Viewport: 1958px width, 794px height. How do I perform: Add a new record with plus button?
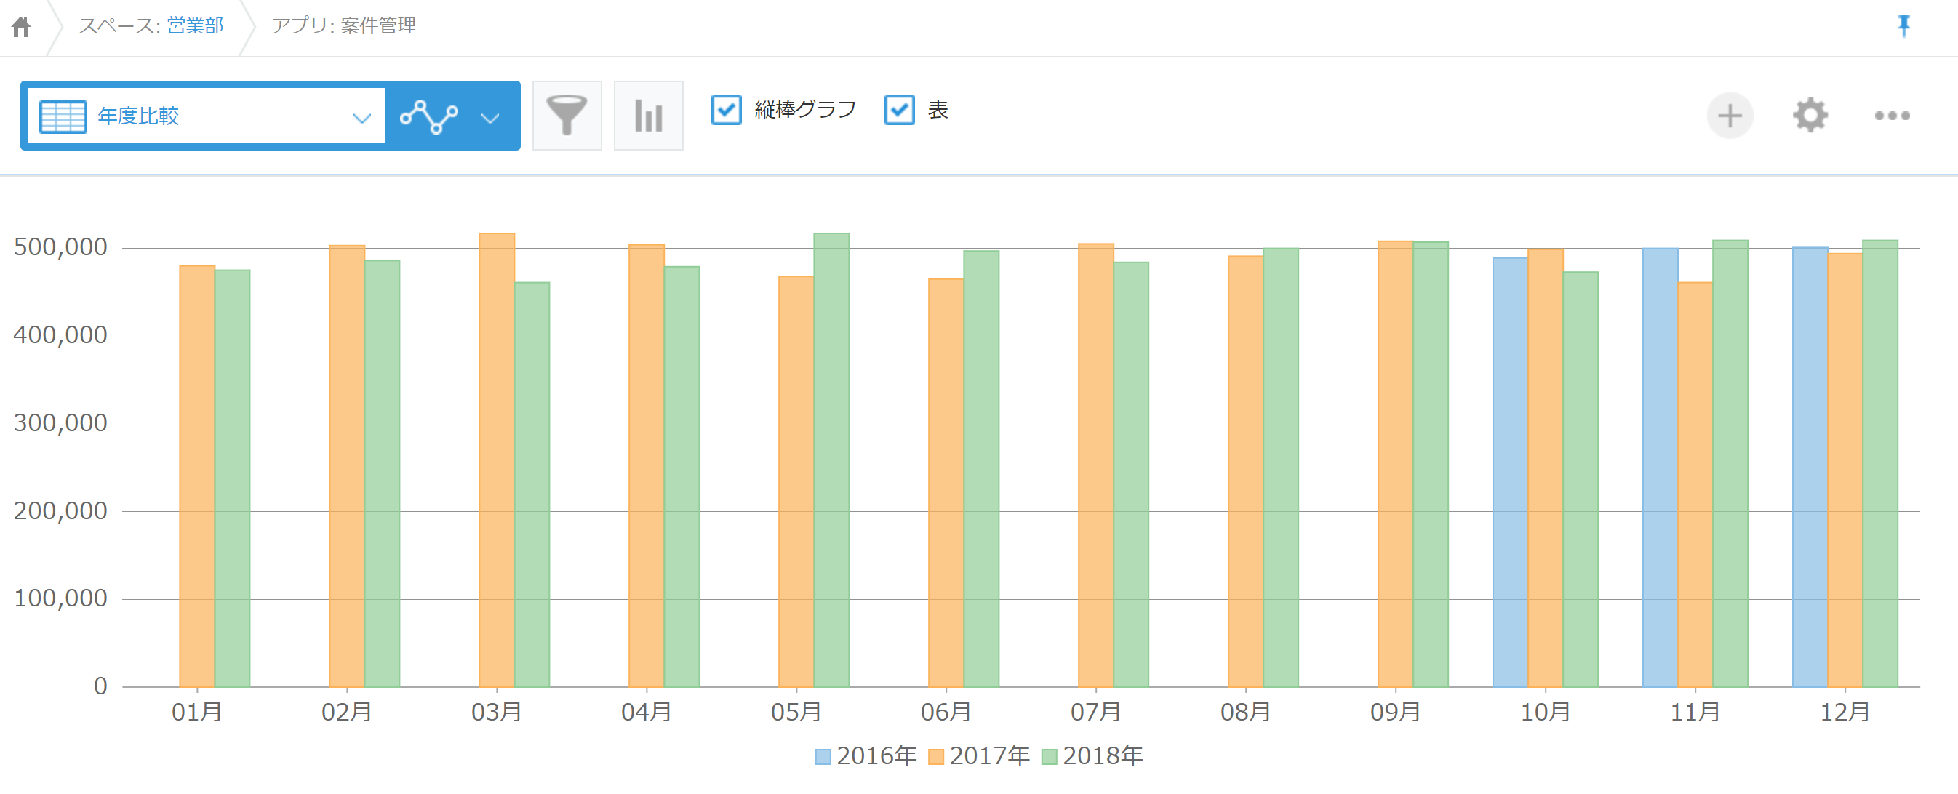click(x=1730, y=116)
